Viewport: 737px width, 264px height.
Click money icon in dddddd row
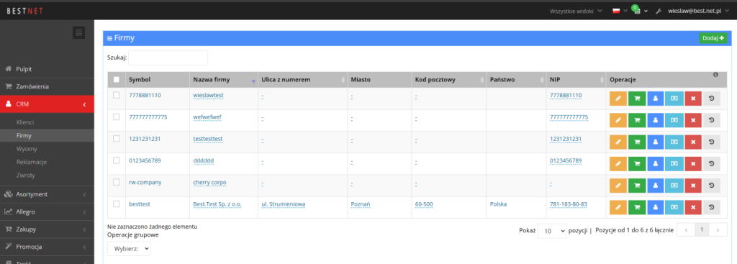674,163
